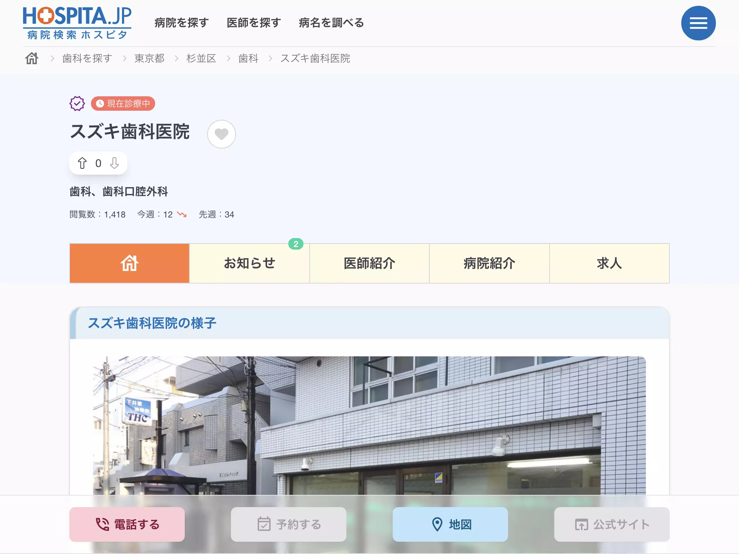Viewport: 739px width, 554px height.
Task: Click the HOSPITA.JP logo
Action: point(77,23)
